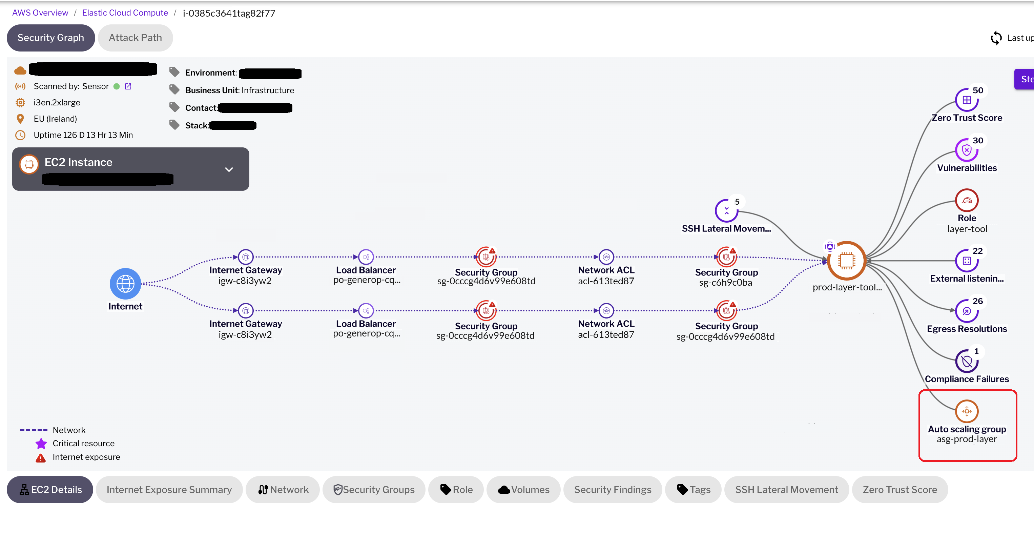Viewport: 1034px width, 533px height.
Task: Select the Egress Resolutions node
Action: click(x=967, y=310)
